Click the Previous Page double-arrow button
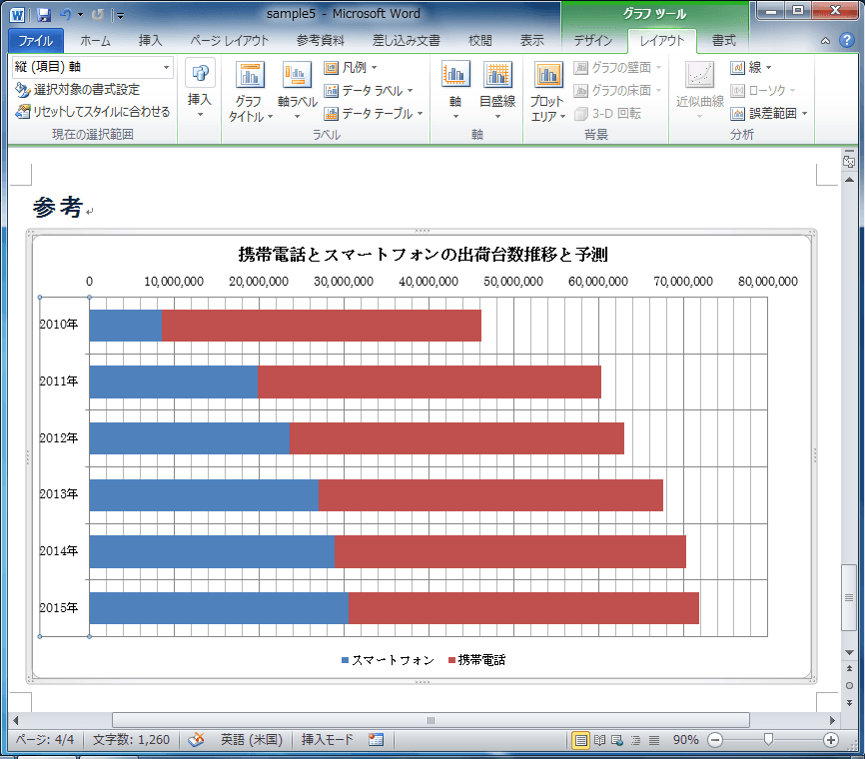865x759 pixels. pos(849,668)
